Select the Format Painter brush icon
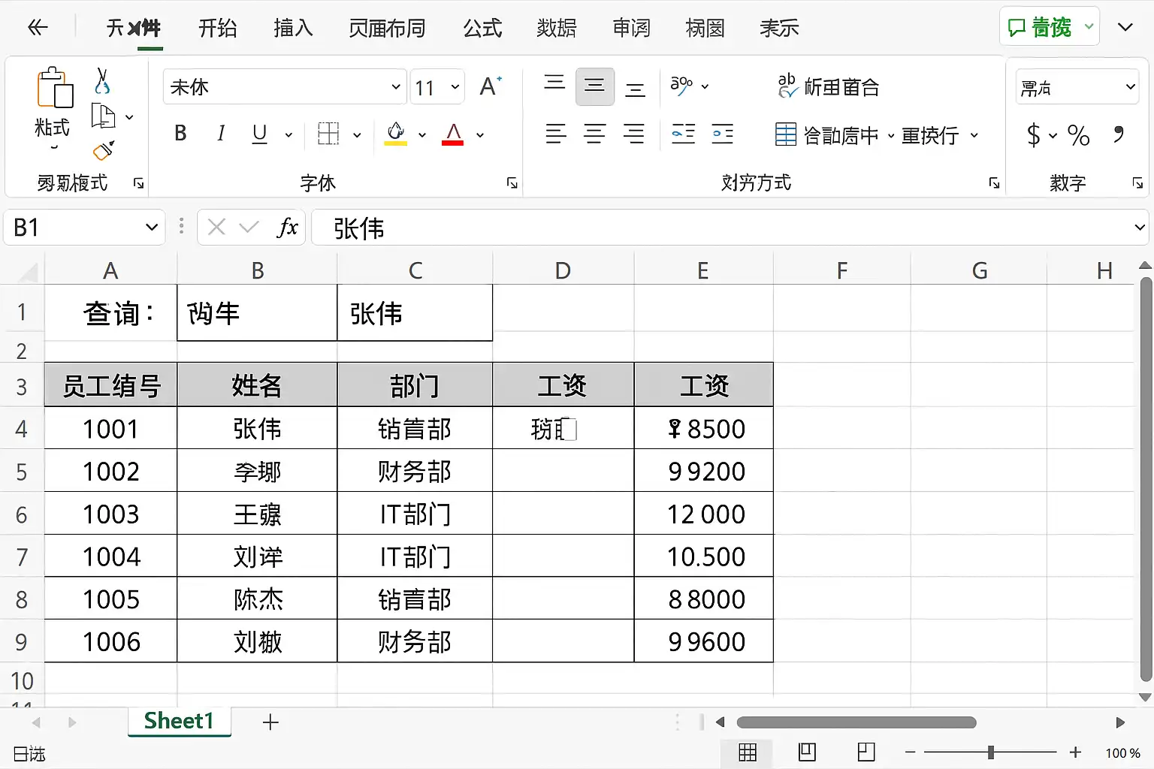This screenshot has height=769, width=1154. (103, 151)
